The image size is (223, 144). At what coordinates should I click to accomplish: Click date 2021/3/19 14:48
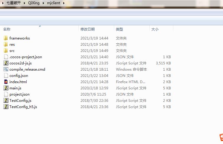[94, 44]
